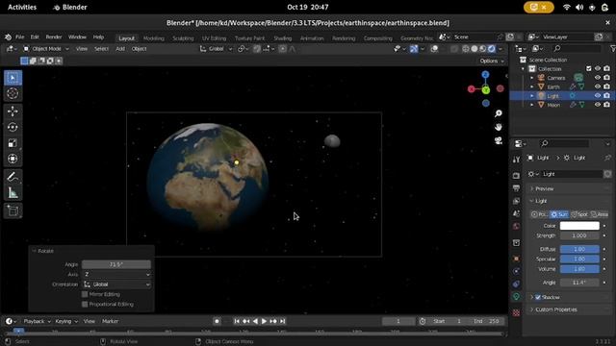The height and width of the screenshot is (346, 616).
Task: Open the Object Data light properties tab
Action: tap(516, 297)
